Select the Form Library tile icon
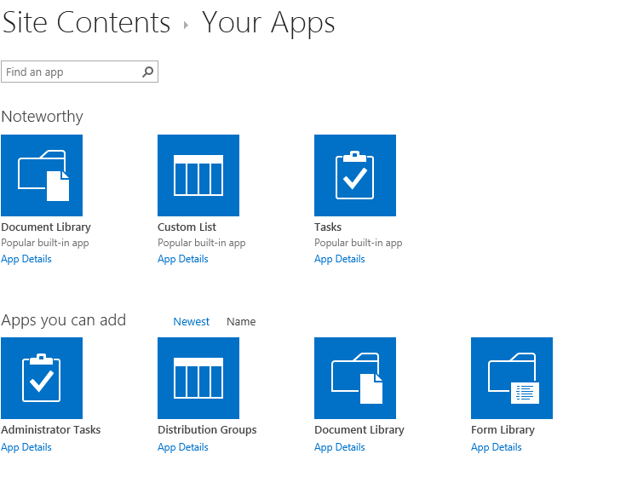This screenshot has width=632, height=477. 512,378
